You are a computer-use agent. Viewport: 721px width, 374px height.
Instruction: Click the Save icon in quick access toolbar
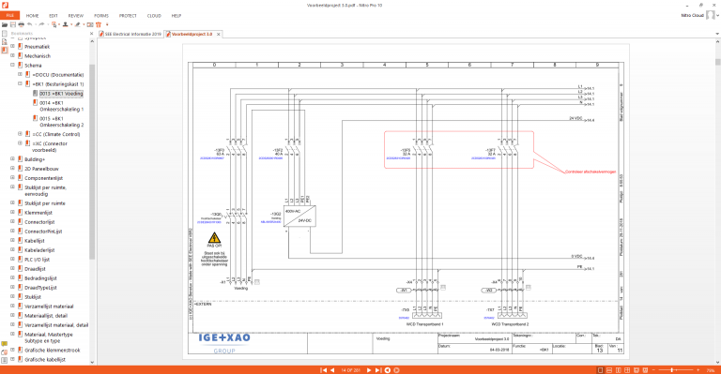coord(13,24)
